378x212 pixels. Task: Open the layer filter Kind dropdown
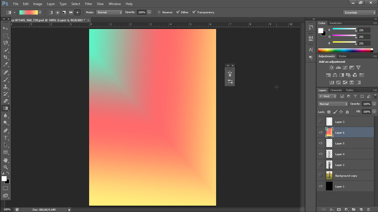coord(327,96)
